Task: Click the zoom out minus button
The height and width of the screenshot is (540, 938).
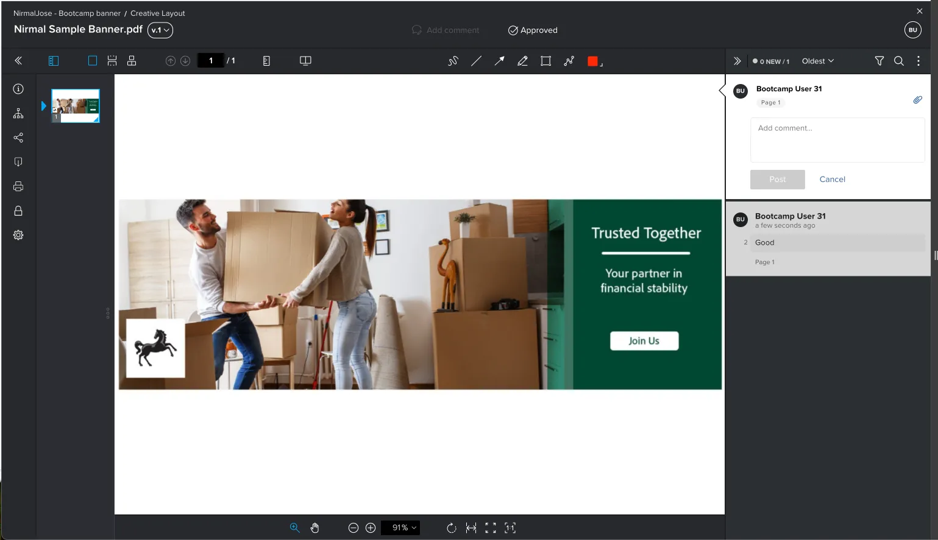Action: coord(354,528)
